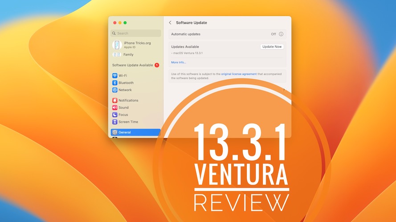396x222 pixels.
Task: Click Update Now button
Action: 272,47
